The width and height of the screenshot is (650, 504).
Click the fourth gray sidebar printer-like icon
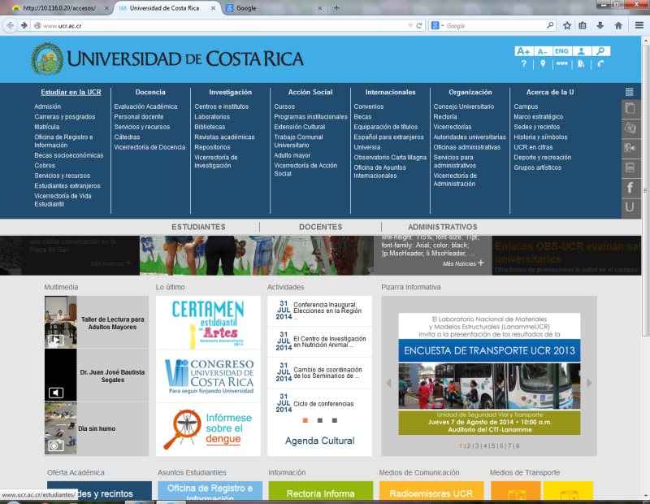coord(630,168)
